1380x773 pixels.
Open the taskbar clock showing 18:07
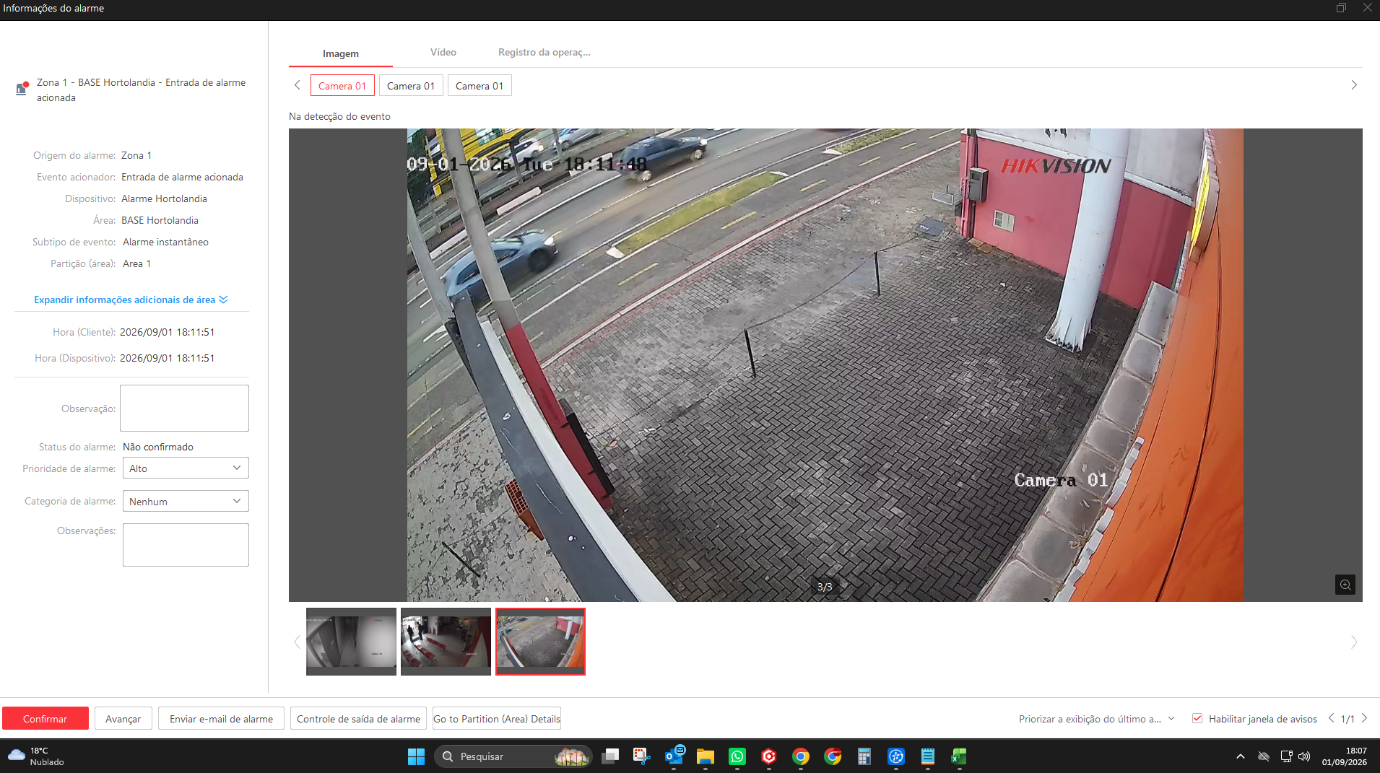tap(1344, 756)
